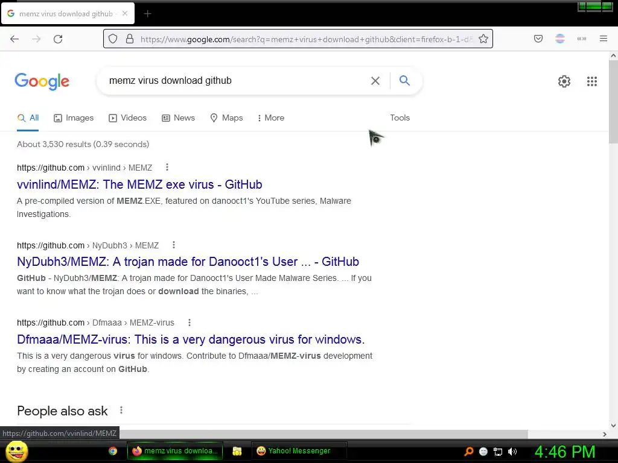Focus the Google search input field
This screenshot has height=463, width=618.
coord(237,81)
